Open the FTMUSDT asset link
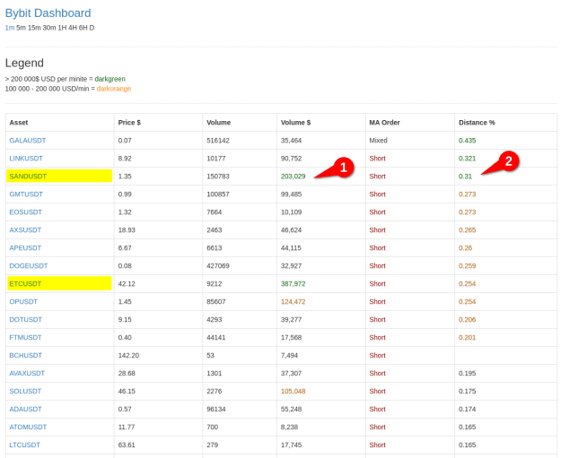Viewport: 561px width, 458px height. pyautogui.click(x=25, y=337)
